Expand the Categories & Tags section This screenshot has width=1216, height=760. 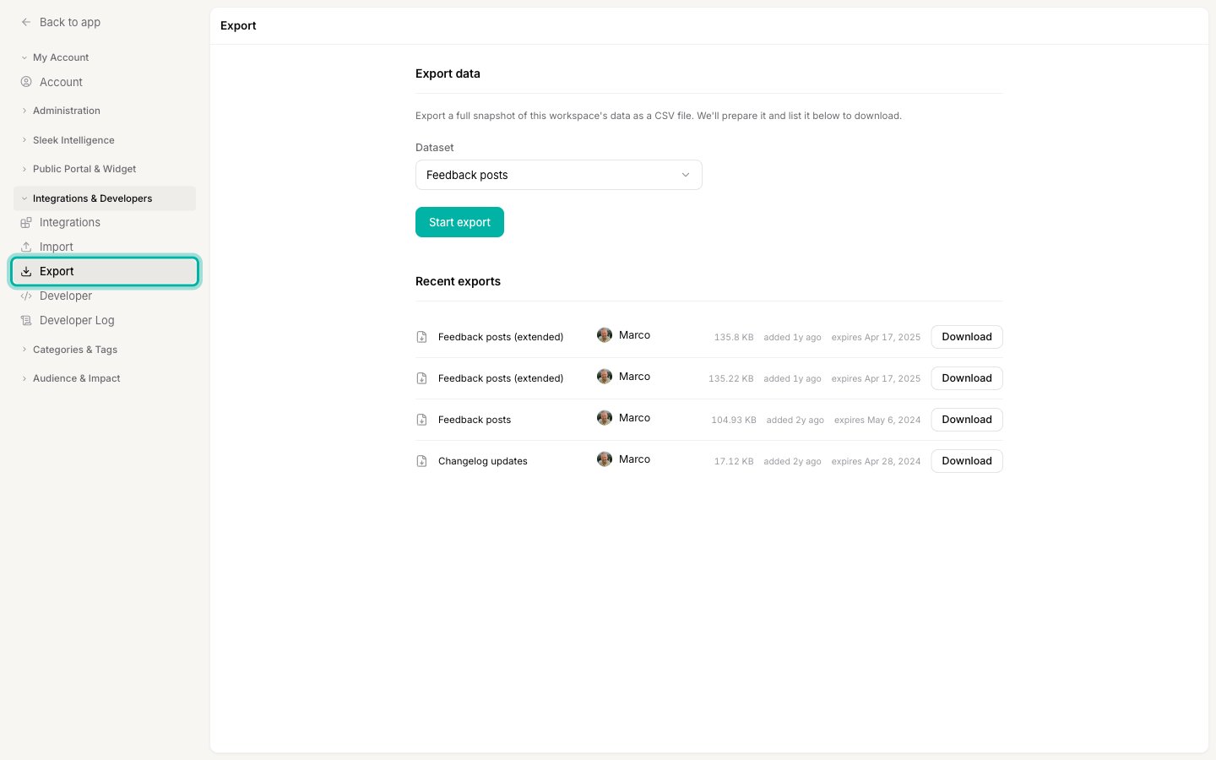point(105,350)
